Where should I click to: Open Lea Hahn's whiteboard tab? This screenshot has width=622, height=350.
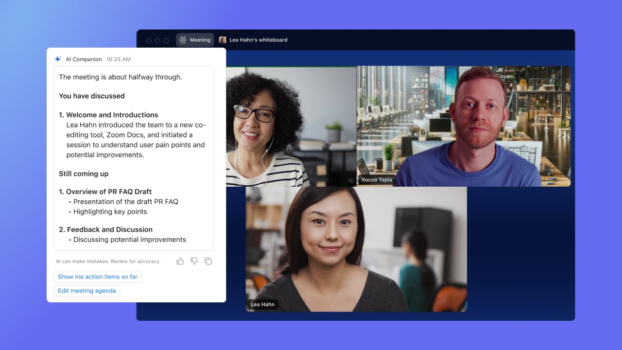[254, 40]
